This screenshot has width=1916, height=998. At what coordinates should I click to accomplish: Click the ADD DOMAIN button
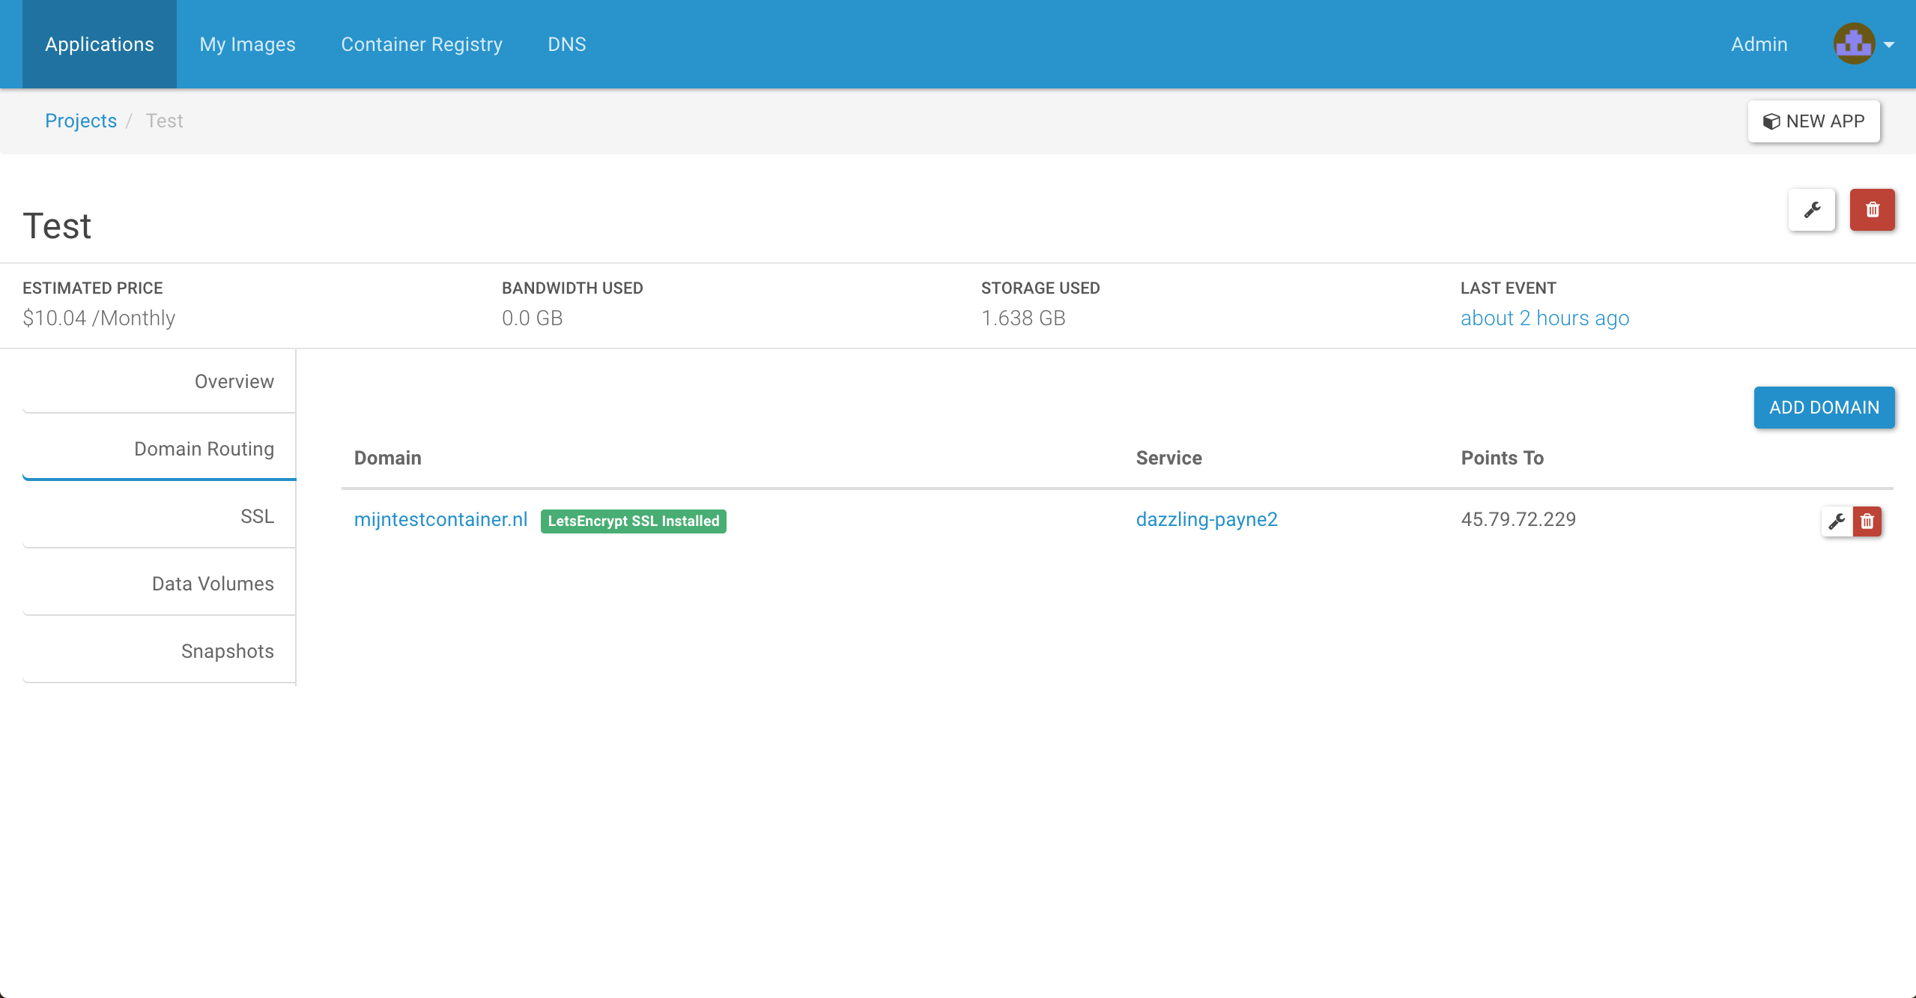point(1824,408)
